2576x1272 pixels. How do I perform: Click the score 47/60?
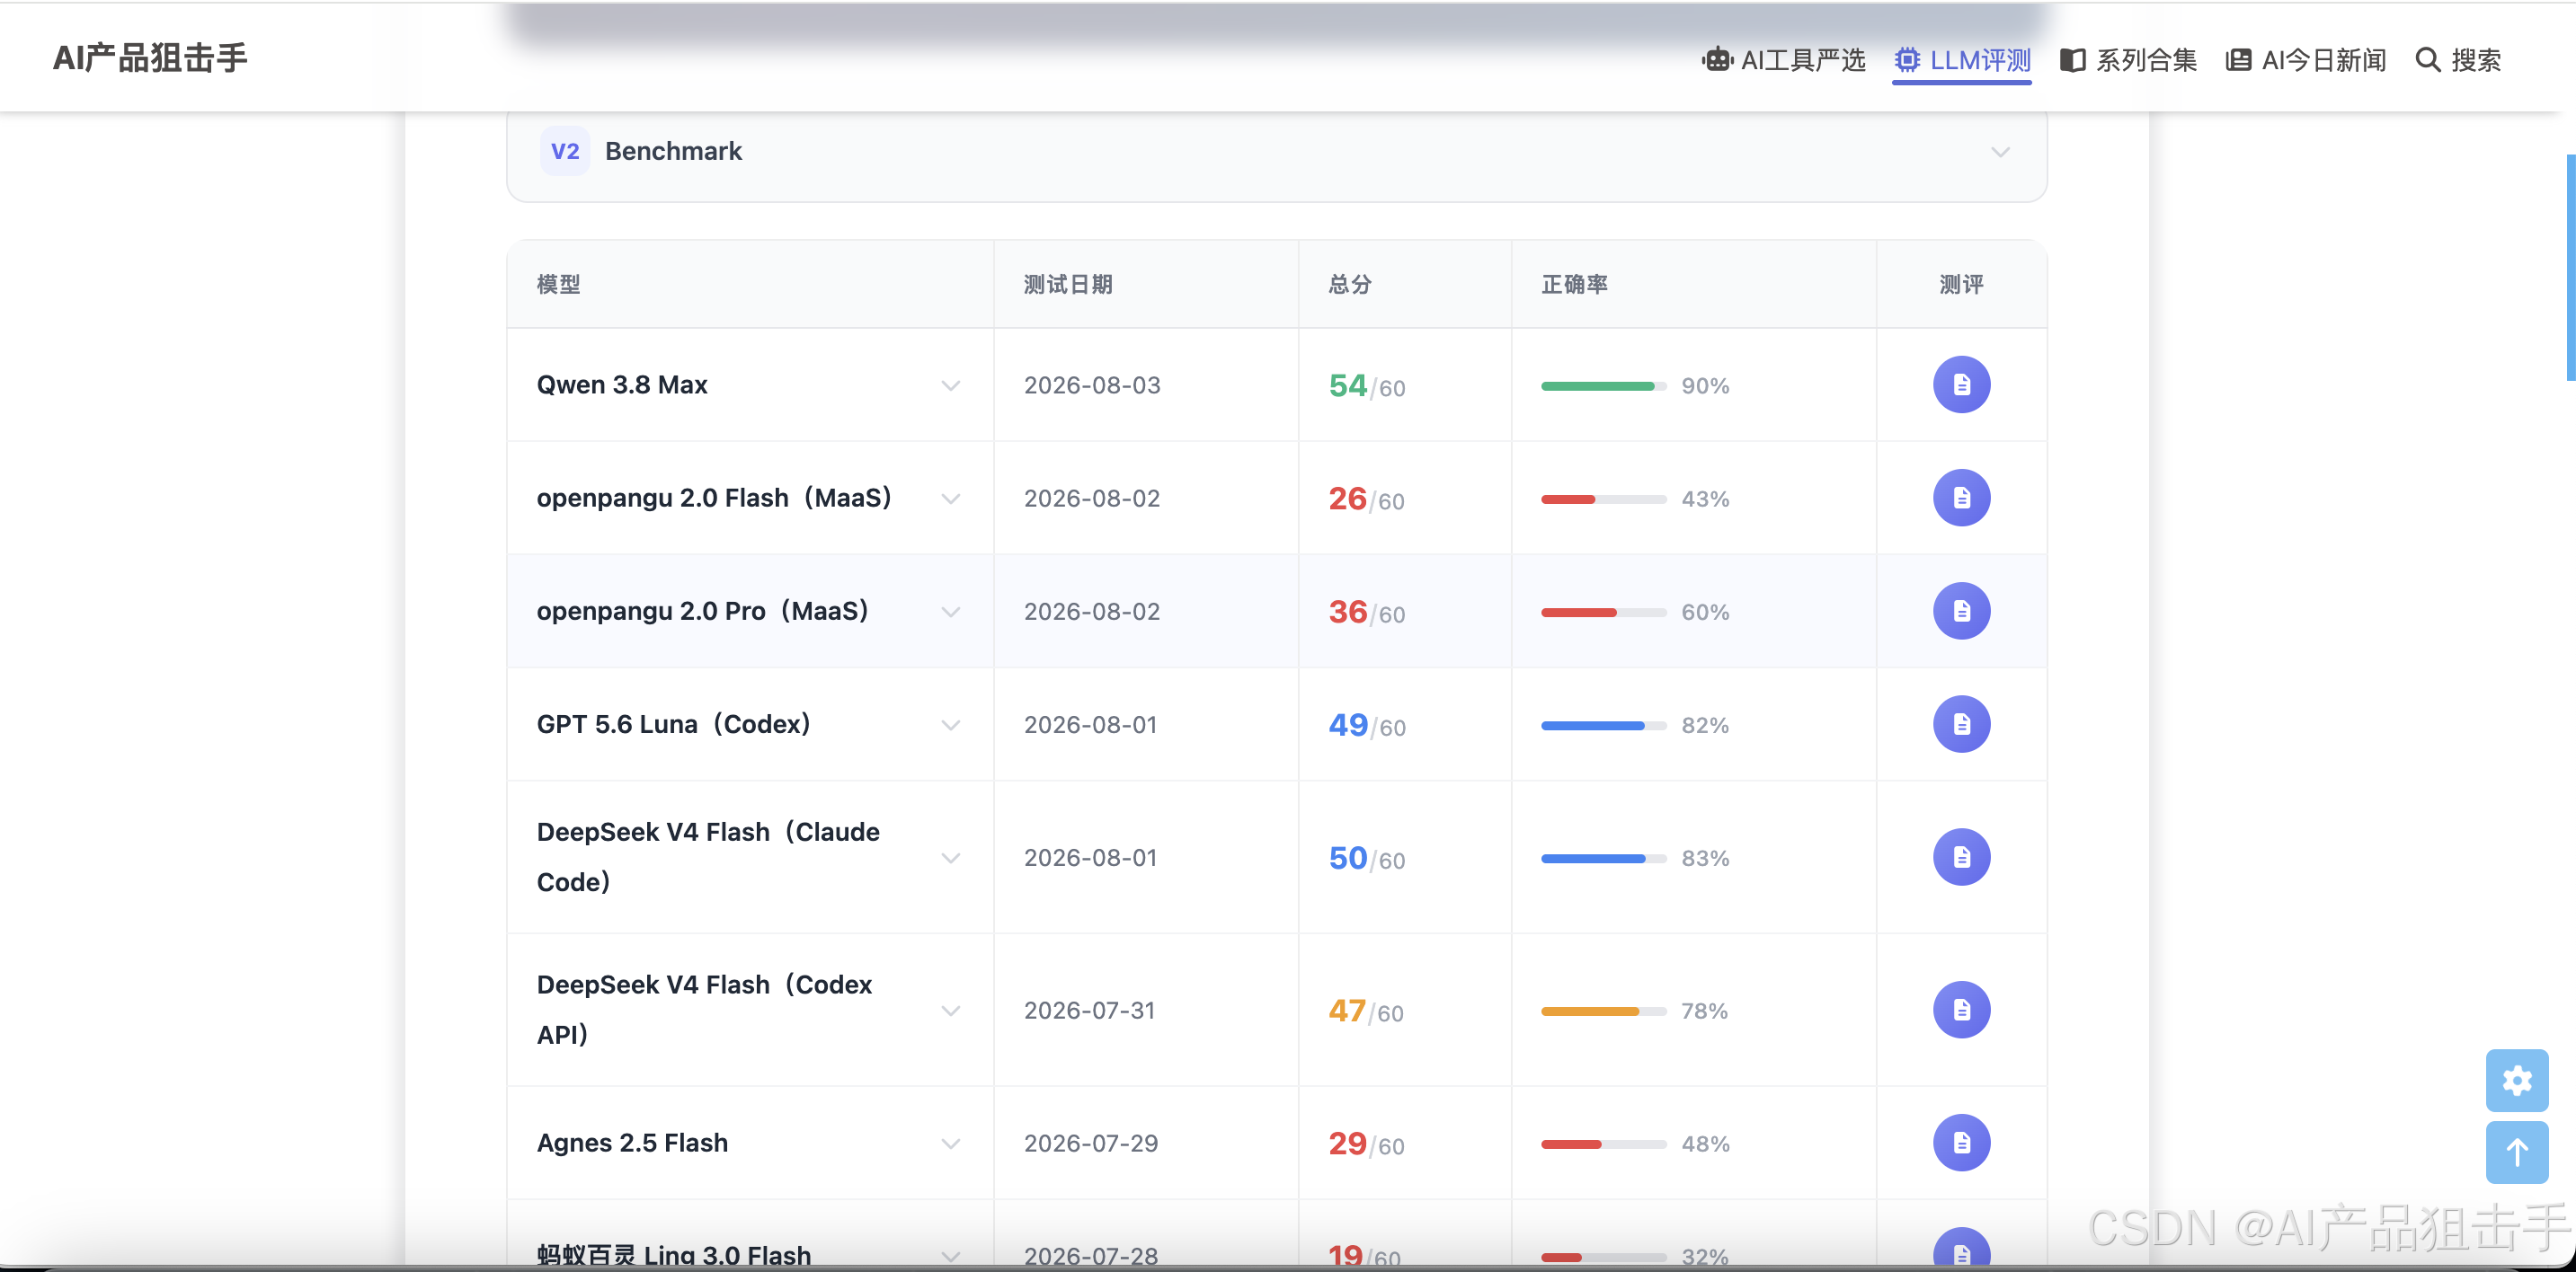1367,1011
